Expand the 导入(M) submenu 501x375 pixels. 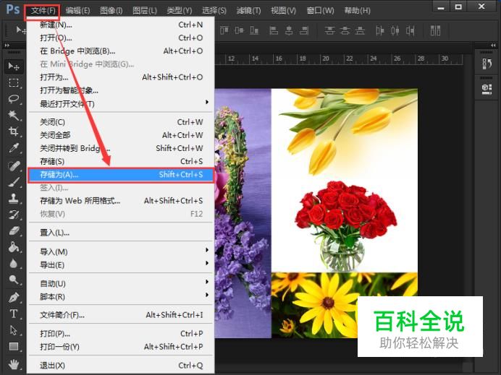click(x=121, y=251)
